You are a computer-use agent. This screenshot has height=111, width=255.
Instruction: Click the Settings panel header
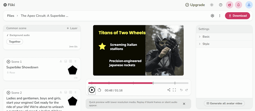coord(224,29)
